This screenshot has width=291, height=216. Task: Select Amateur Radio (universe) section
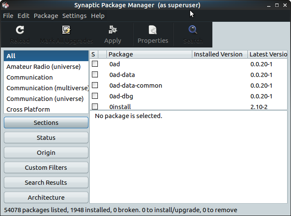tap(46, 67)
